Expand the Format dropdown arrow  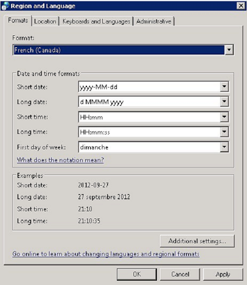coord(229,50)
